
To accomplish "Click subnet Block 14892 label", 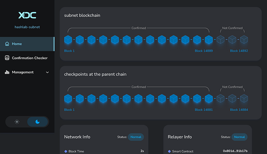I will [x=239, y=51].
